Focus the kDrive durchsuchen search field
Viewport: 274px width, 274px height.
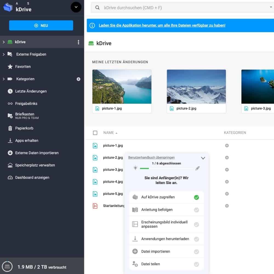tap(182, 8)
